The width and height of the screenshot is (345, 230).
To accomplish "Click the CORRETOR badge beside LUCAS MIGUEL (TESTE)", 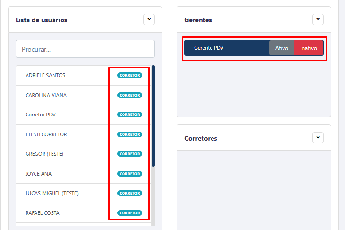I will point(130,193).
